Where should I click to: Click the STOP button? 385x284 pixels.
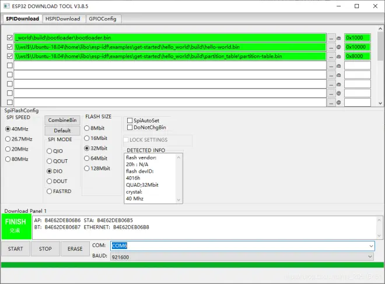(x=45, y=249)
